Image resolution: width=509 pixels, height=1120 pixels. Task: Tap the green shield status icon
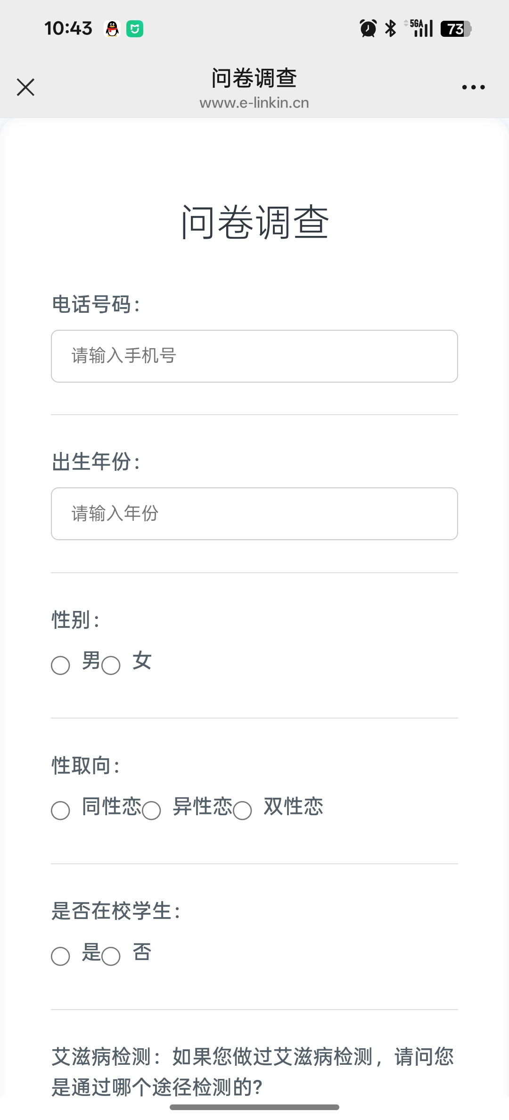coord(135,29)
